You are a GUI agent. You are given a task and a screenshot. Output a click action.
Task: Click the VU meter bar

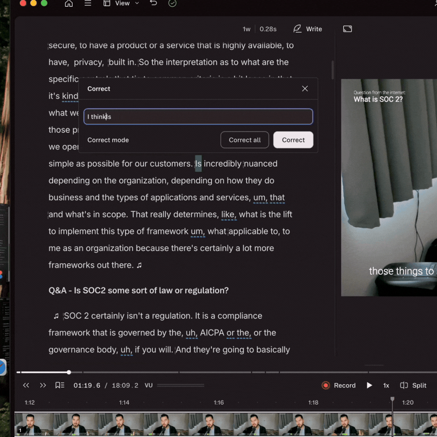click(181, 386)
